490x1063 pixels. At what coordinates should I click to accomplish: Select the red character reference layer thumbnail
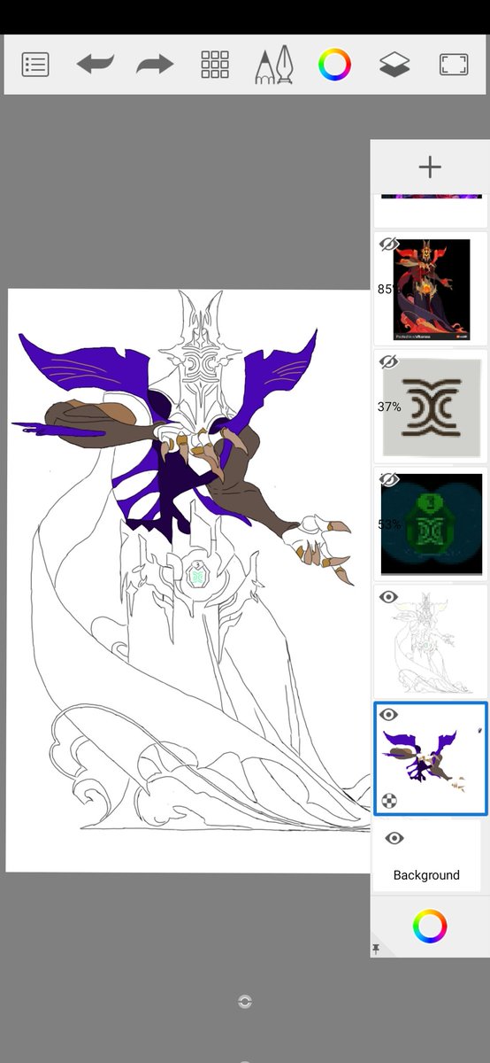point(431,290)
